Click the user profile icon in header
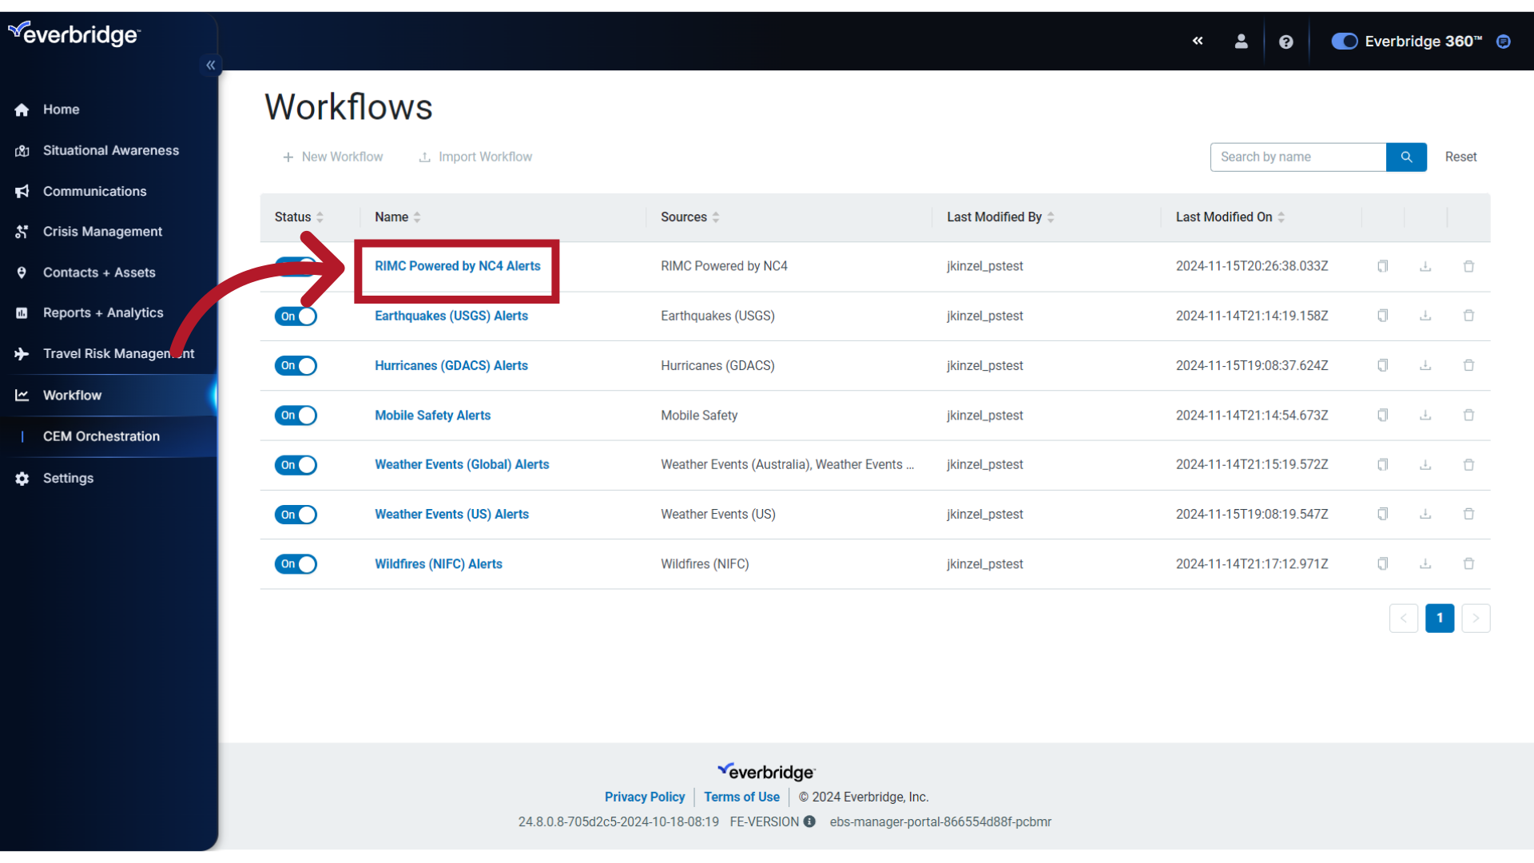This screenshot has width=1534, height=863. click(x=1242, y=42)
